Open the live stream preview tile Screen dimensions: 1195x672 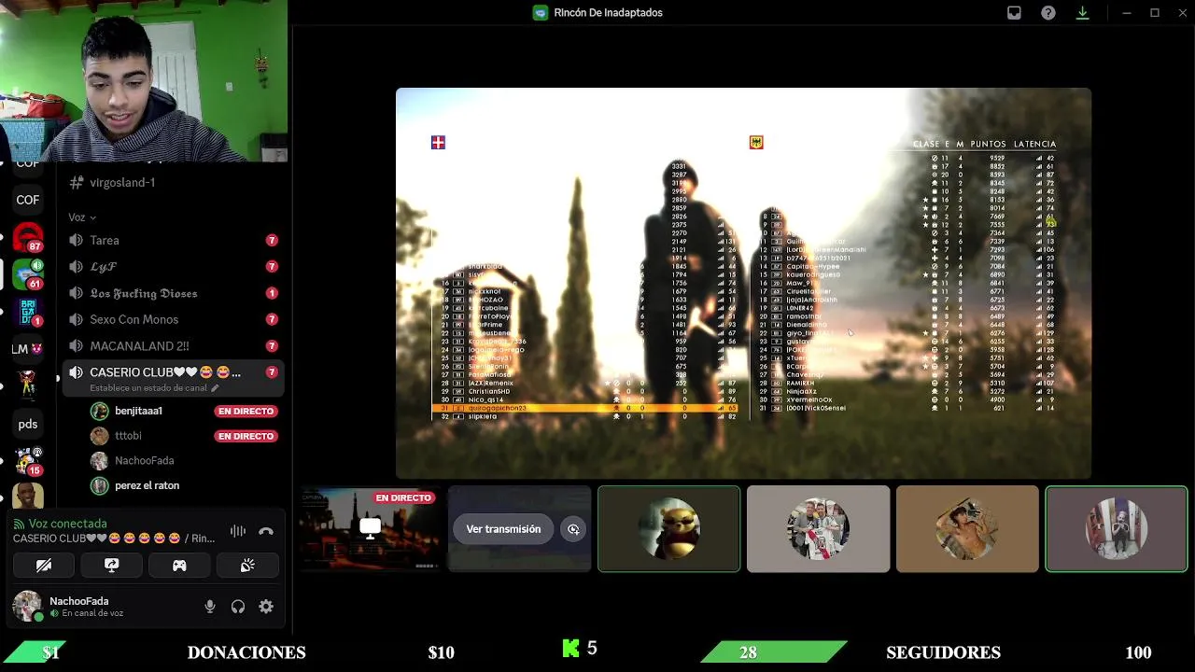coord(371,528)
